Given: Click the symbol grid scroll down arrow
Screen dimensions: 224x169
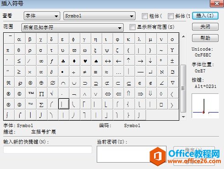Looking at the screenshot, I should click(183, 117).
